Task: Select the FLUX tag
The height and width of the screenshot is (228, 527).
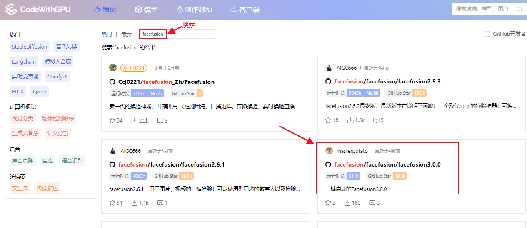Action: (18, 91)
